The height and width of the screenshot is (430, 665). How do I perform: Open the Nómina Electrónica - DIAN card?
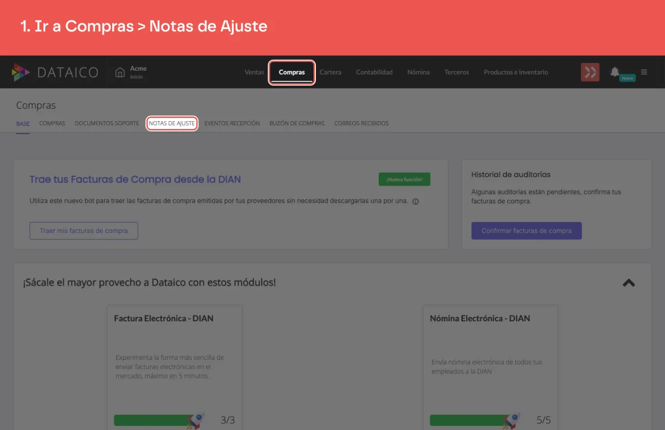[x=490, y=367]
